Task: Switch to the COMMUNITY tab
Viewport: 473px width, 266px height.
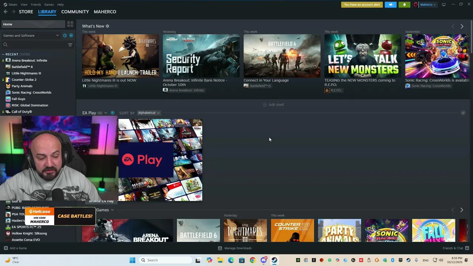Action: [x=75, y=12]
